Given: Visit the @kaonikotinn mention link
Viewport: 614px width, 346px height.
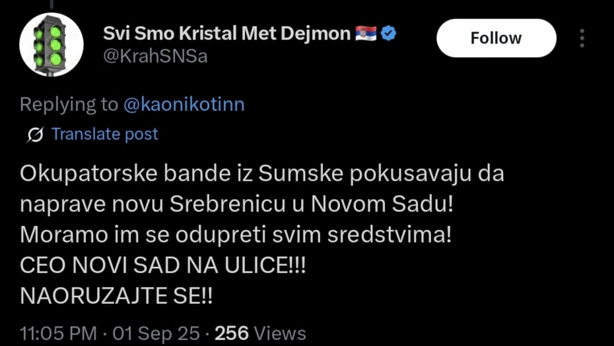Looking at the screenshot, I should (x=184, y=104).
